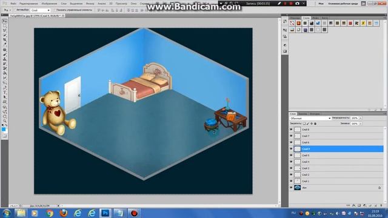Apply the 'no style' red-slash swatch

292,23
